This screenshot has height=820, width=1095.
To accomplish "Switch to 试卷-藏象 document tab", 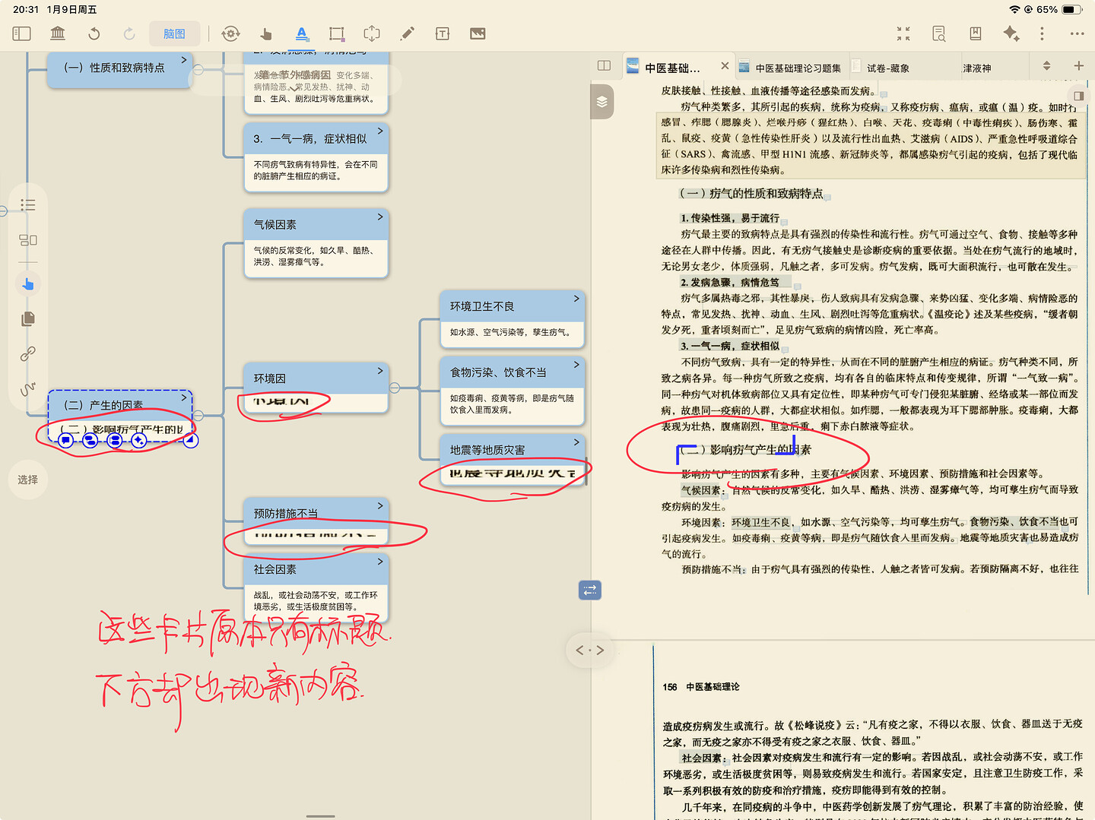I will pos(888,68).
